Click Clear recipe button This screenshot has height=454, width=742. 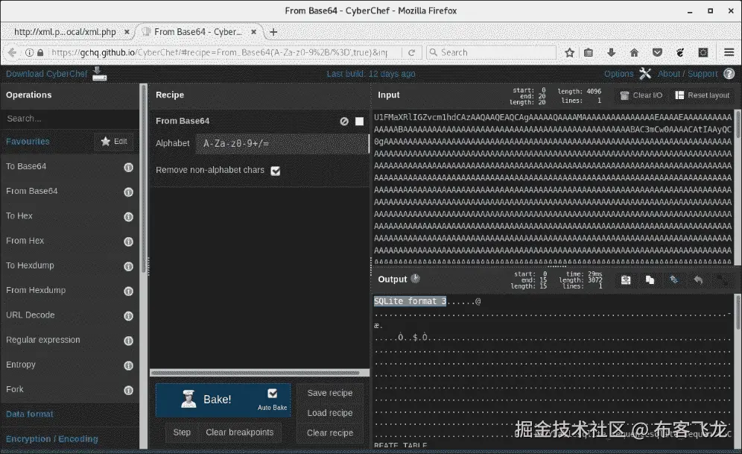click(330, 432)
